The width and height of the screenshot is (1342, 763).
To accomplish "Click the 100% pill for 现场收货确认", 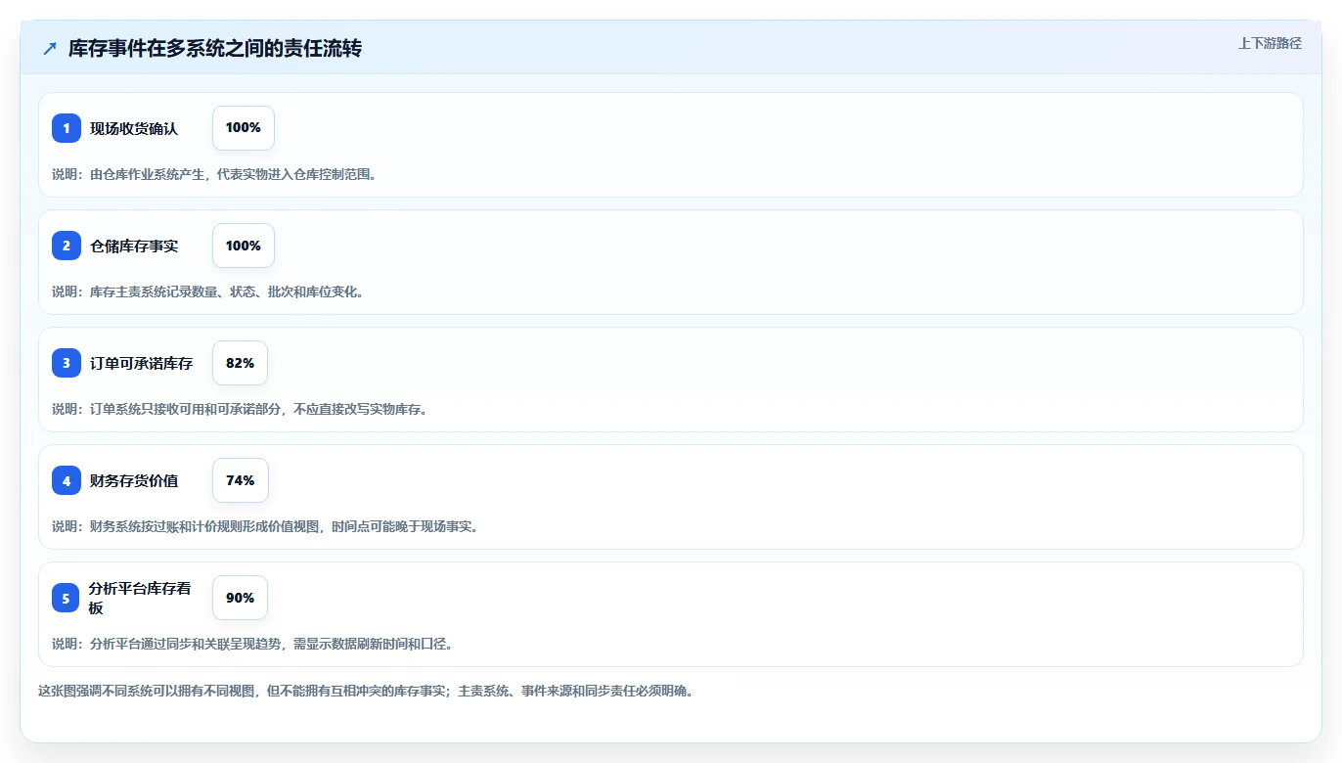I will pyautogui.click(x=244, y=128).
